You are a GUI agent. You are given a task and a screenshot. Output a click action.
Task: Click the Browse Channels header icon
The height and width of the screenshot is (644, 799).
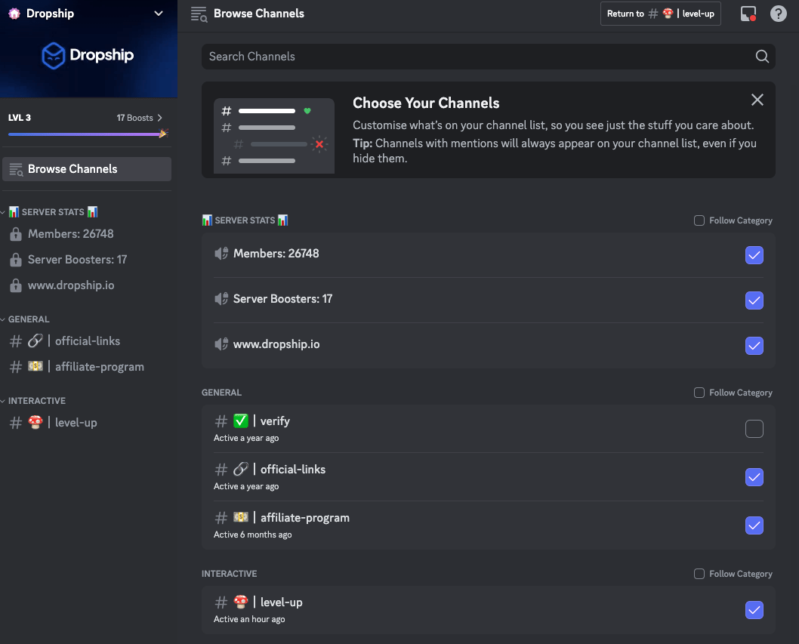(199, 14)
